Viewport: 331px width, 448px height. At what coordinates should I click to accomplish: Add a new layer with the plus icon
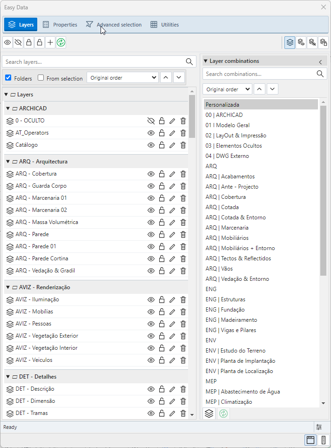coord(50,42)
